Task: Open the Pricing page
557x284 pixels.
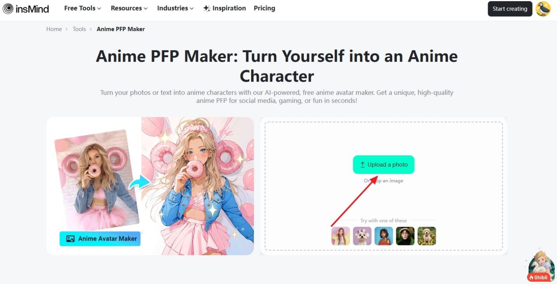Action: tap(264, 8)
